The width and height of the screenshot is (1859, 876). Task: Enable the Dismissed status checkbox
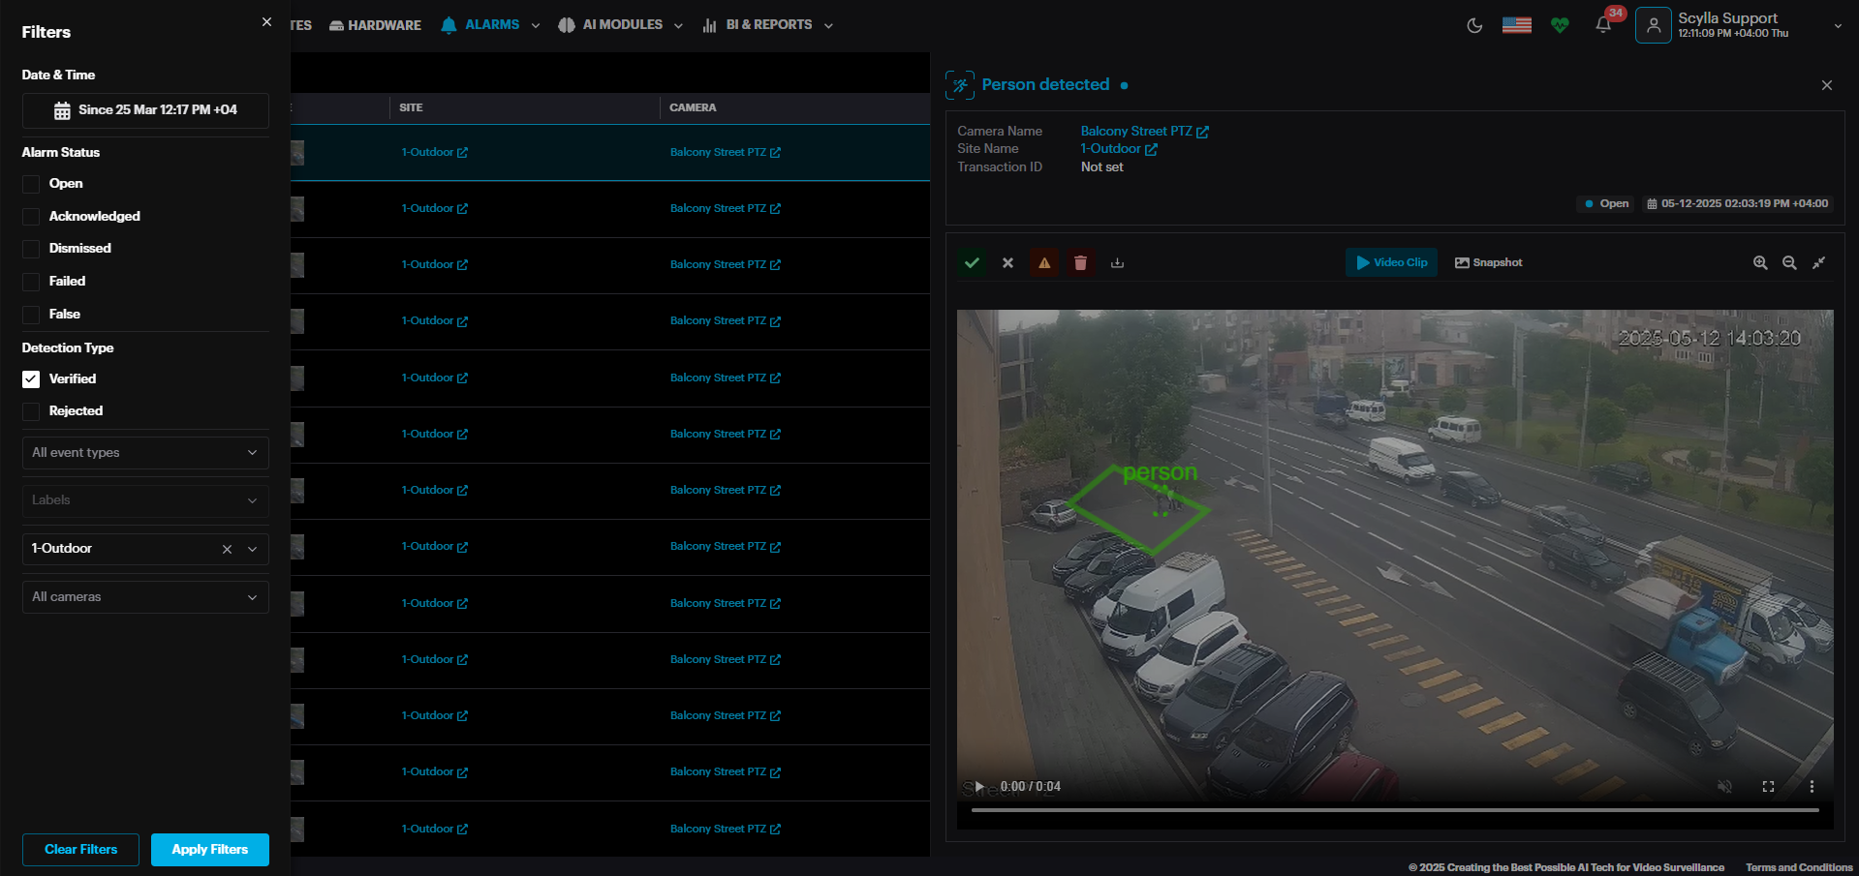[31, 249]
